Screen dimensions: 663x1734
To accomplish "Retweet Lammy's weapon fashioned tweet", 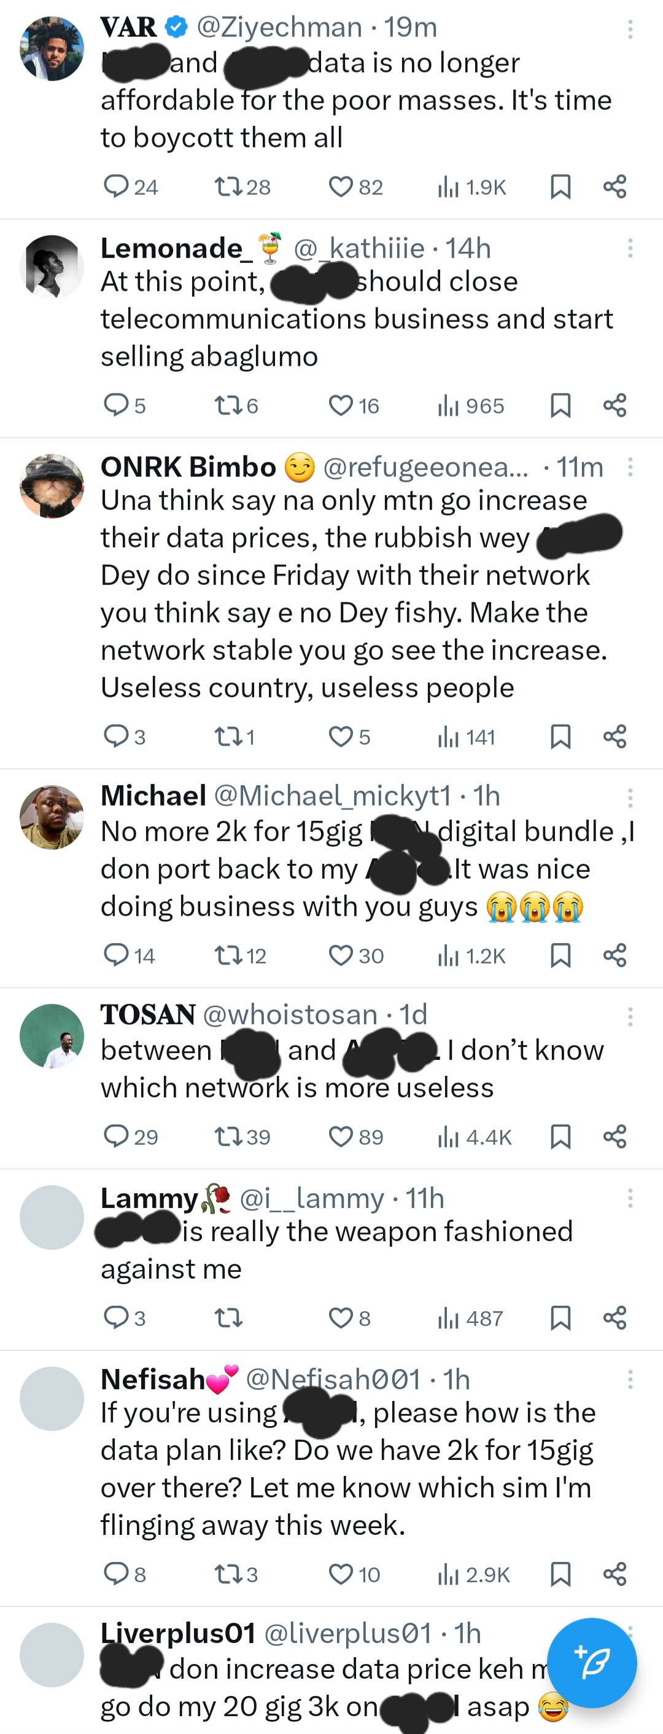I will (227, 1318).
